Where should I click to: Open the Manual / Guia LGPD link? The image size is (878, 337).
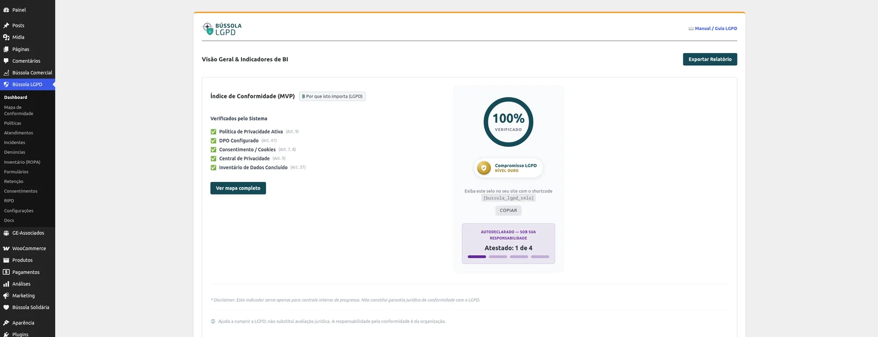point(713,28)
